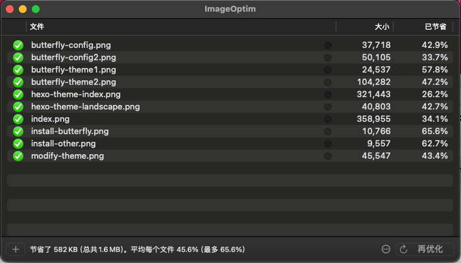This screenshot has width=461, height=263.
Task: Click green checkmark for install-other.png
Action: 18,144
